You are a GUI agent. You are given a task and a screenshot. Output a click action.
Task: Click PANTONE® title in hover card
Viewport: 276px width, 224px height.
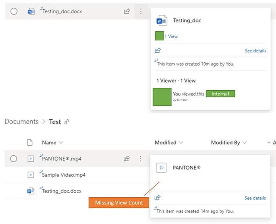187,168
